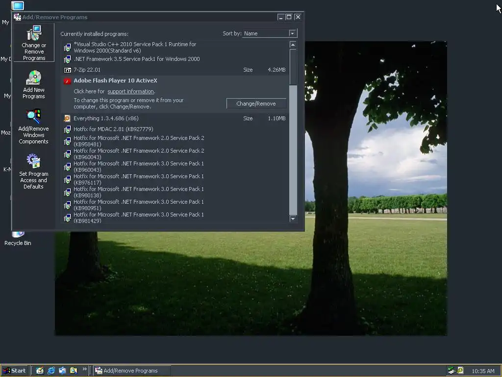This screenshot has height=377, width=502.
Task: Click icon of Hotfix KB976117 entry
Action: pos(67,180)
